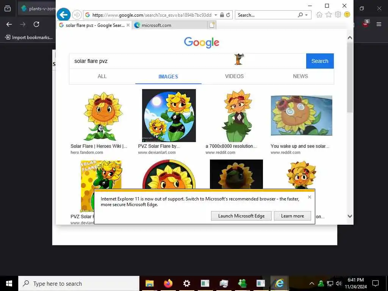This screenshot has height=291, width=388.
Task: Open Settings gear from the taskbar
Action: (x=186, y=283)
